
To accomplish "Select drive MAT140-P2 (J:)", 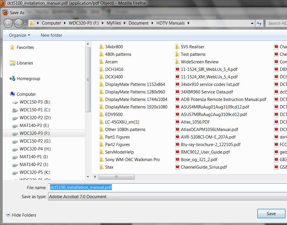I will pos(34,164).
